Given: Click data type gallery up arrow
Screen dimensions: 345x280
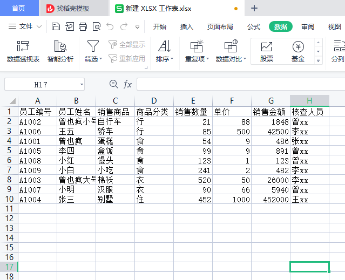Looking at the screenshot, I should pyautogui.click(x=318, y=43).
